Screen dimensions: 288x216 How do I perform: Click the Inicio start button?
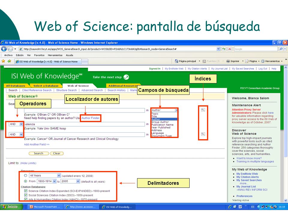[x=12, y=207]
